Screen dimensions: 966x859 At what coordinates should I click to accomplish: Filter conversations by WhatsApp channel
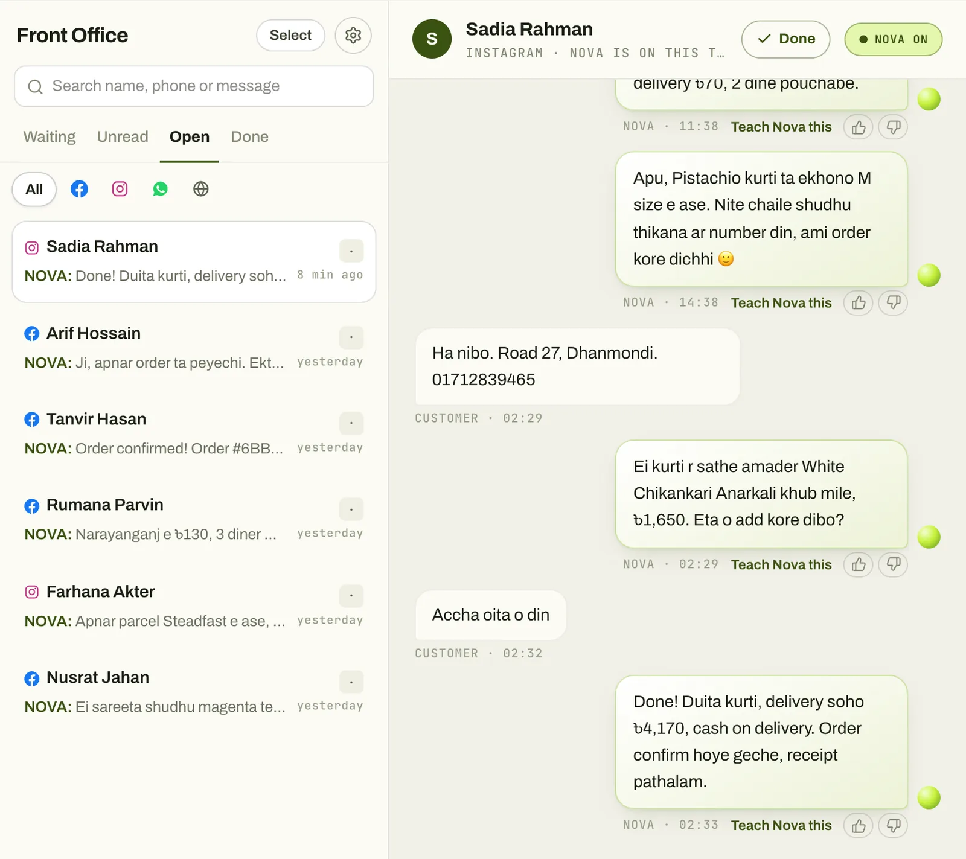click(161, 189)
